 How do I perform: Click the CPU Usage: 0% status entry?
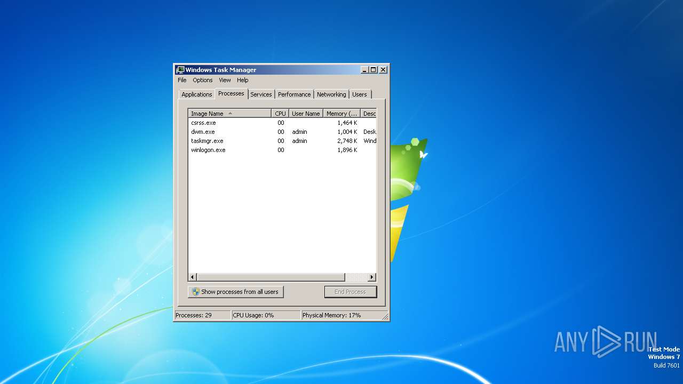pos(266,315)
